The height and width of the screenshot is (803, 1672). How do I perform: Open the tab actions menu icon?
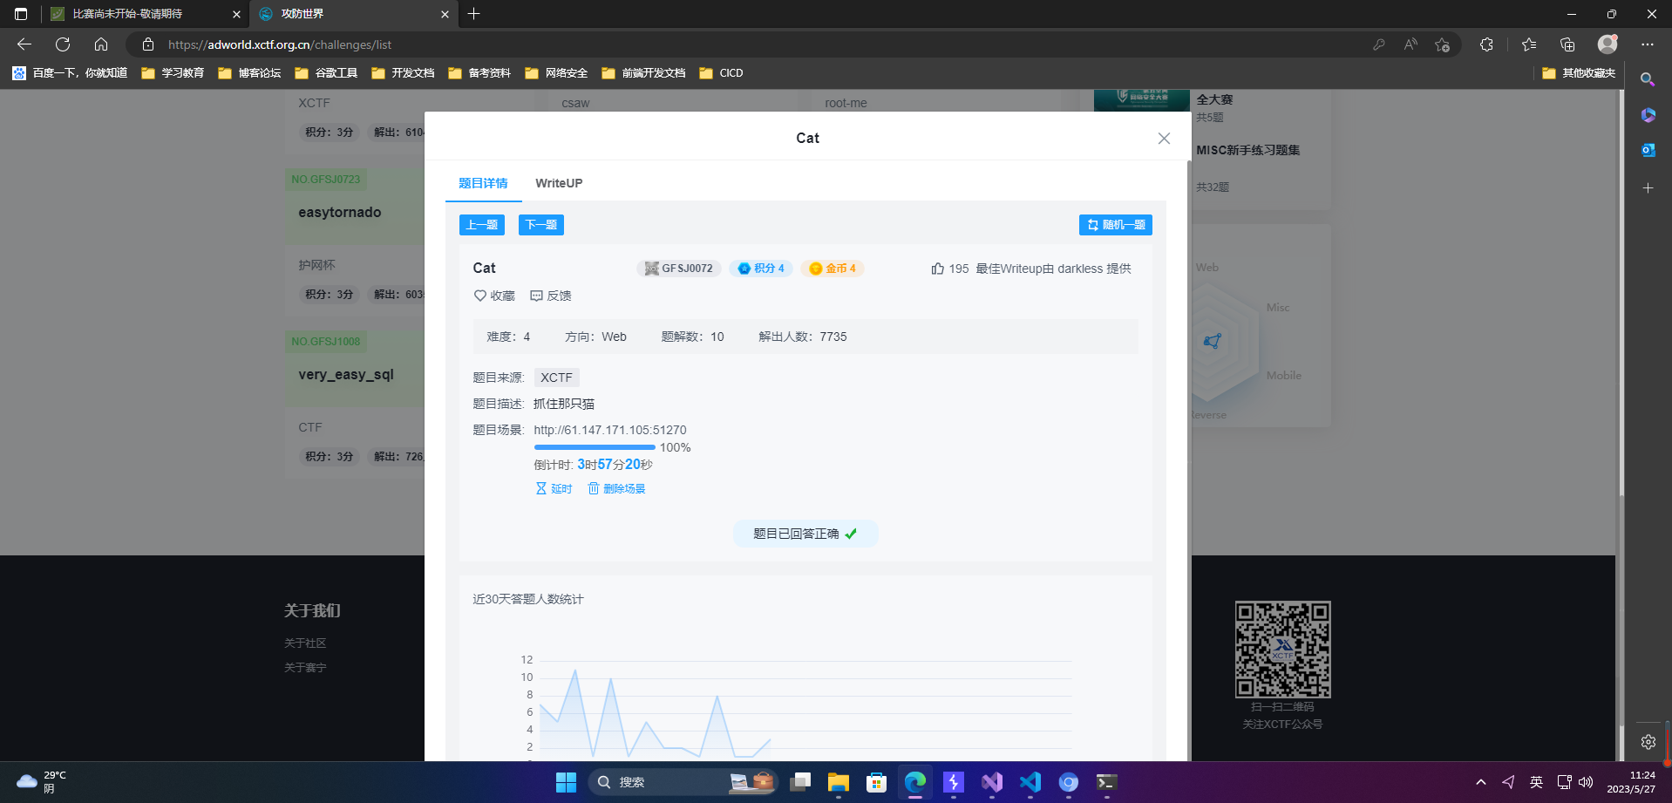point(21,14)
